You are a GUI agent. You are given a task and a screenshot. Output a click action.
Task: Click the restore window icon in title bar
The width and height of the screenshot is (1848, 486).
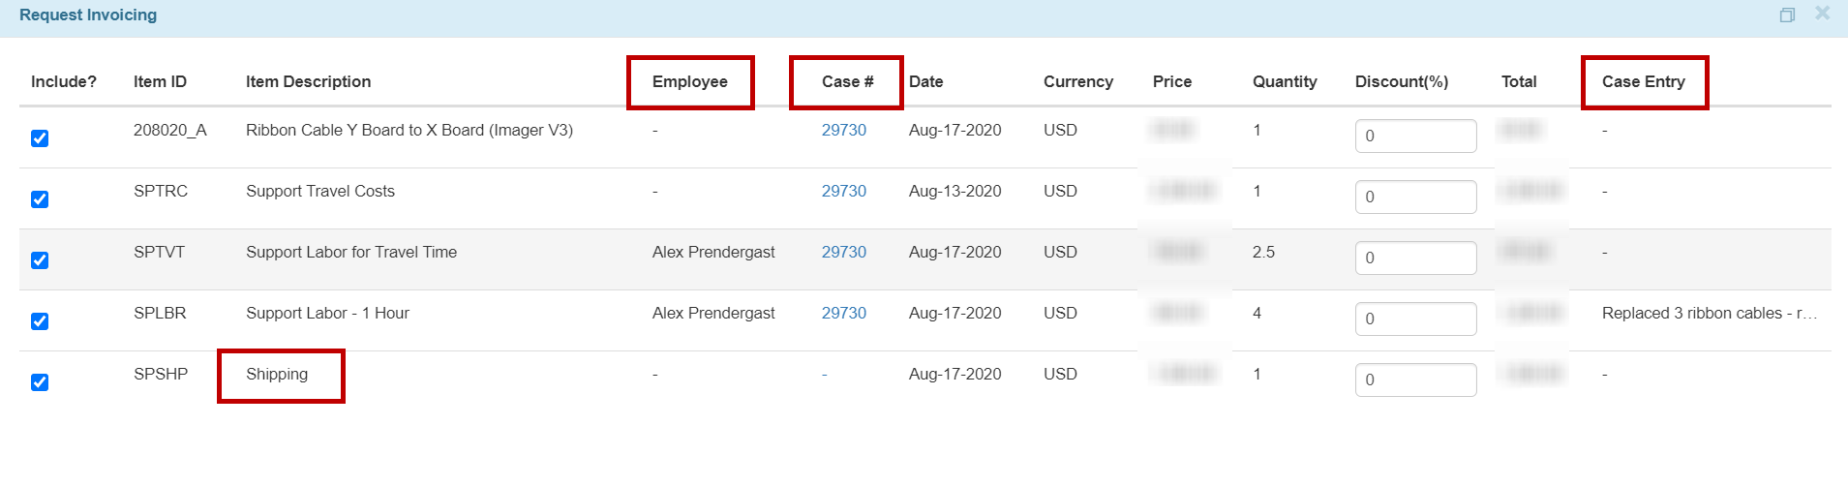pyautogui.click(x=1787, y=15)
